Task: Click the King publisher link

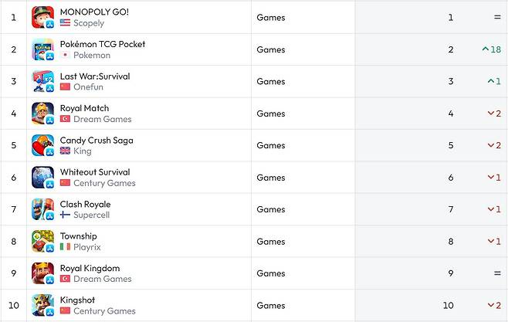Action: 82,151
